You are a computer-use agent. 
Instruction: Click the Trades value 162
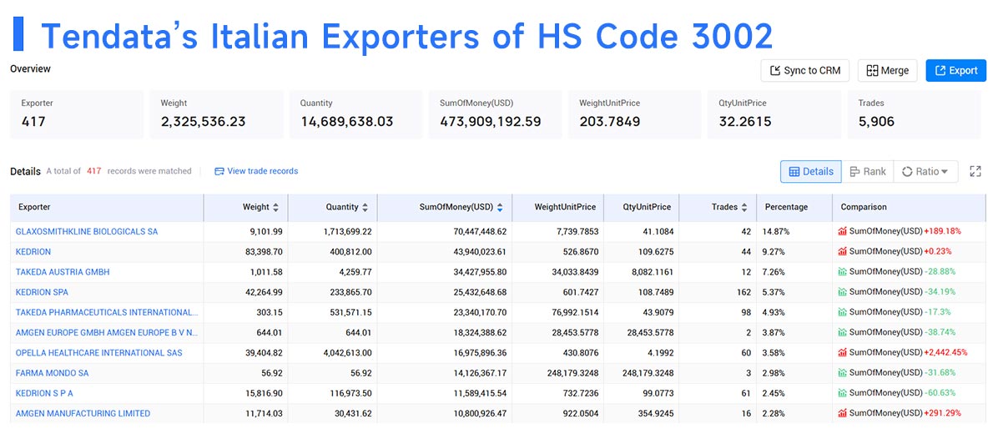coord(743,292)
